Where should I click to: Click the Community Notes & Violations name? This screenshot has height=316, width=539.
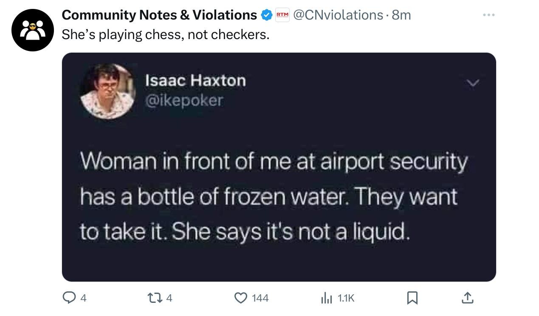point(159,15)
